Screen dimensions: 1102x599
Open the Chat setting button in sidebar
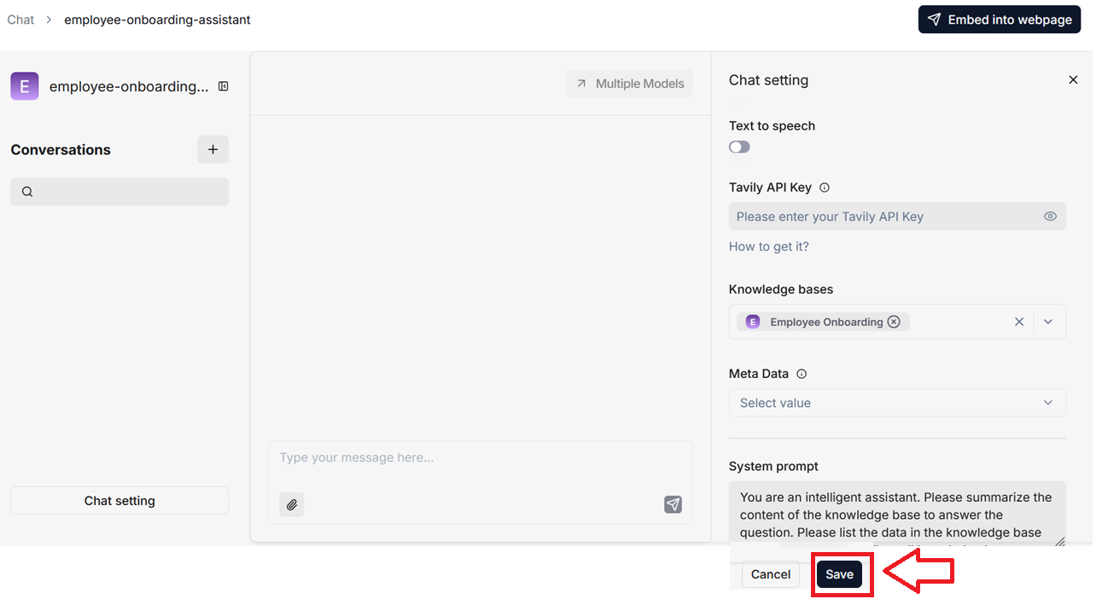click(120, 501)
